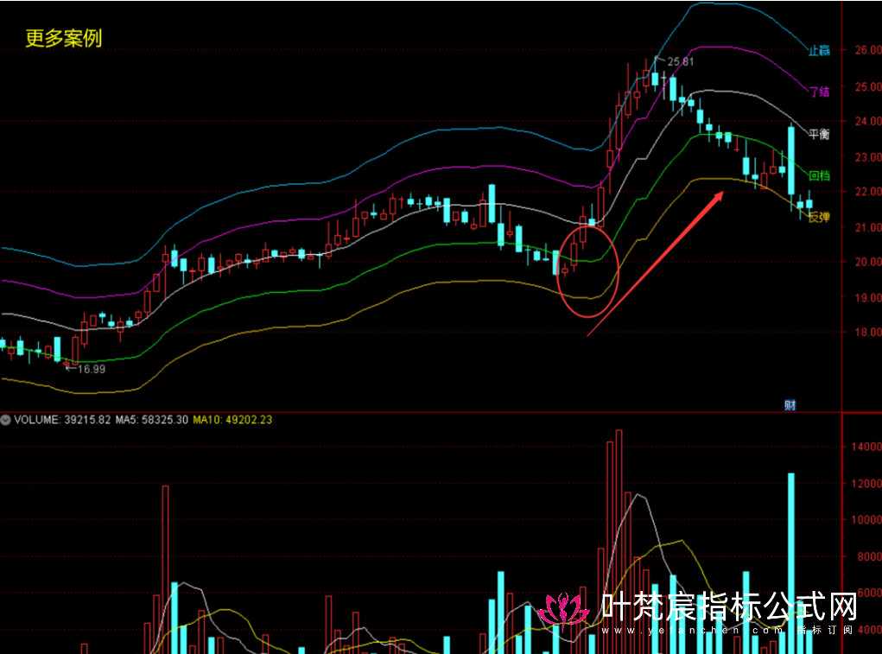The width and height of the screenshot is (882, 654).
Task: Click the 16.99 low price marker
Action: (91, 369)
